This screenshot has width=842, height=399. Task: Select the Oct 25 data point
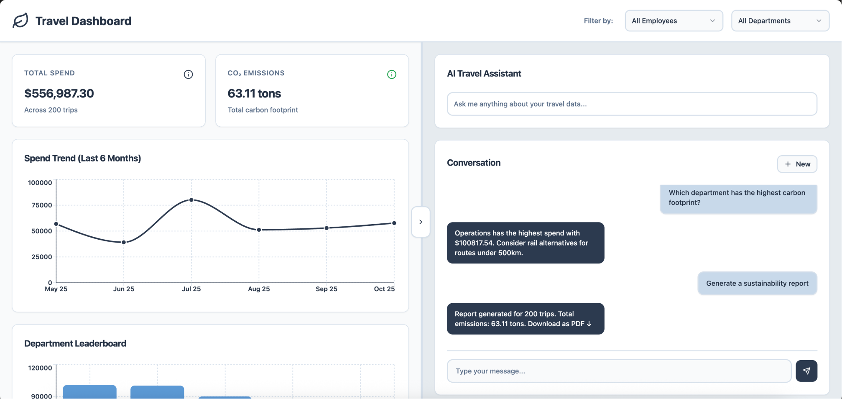(394, 223)
